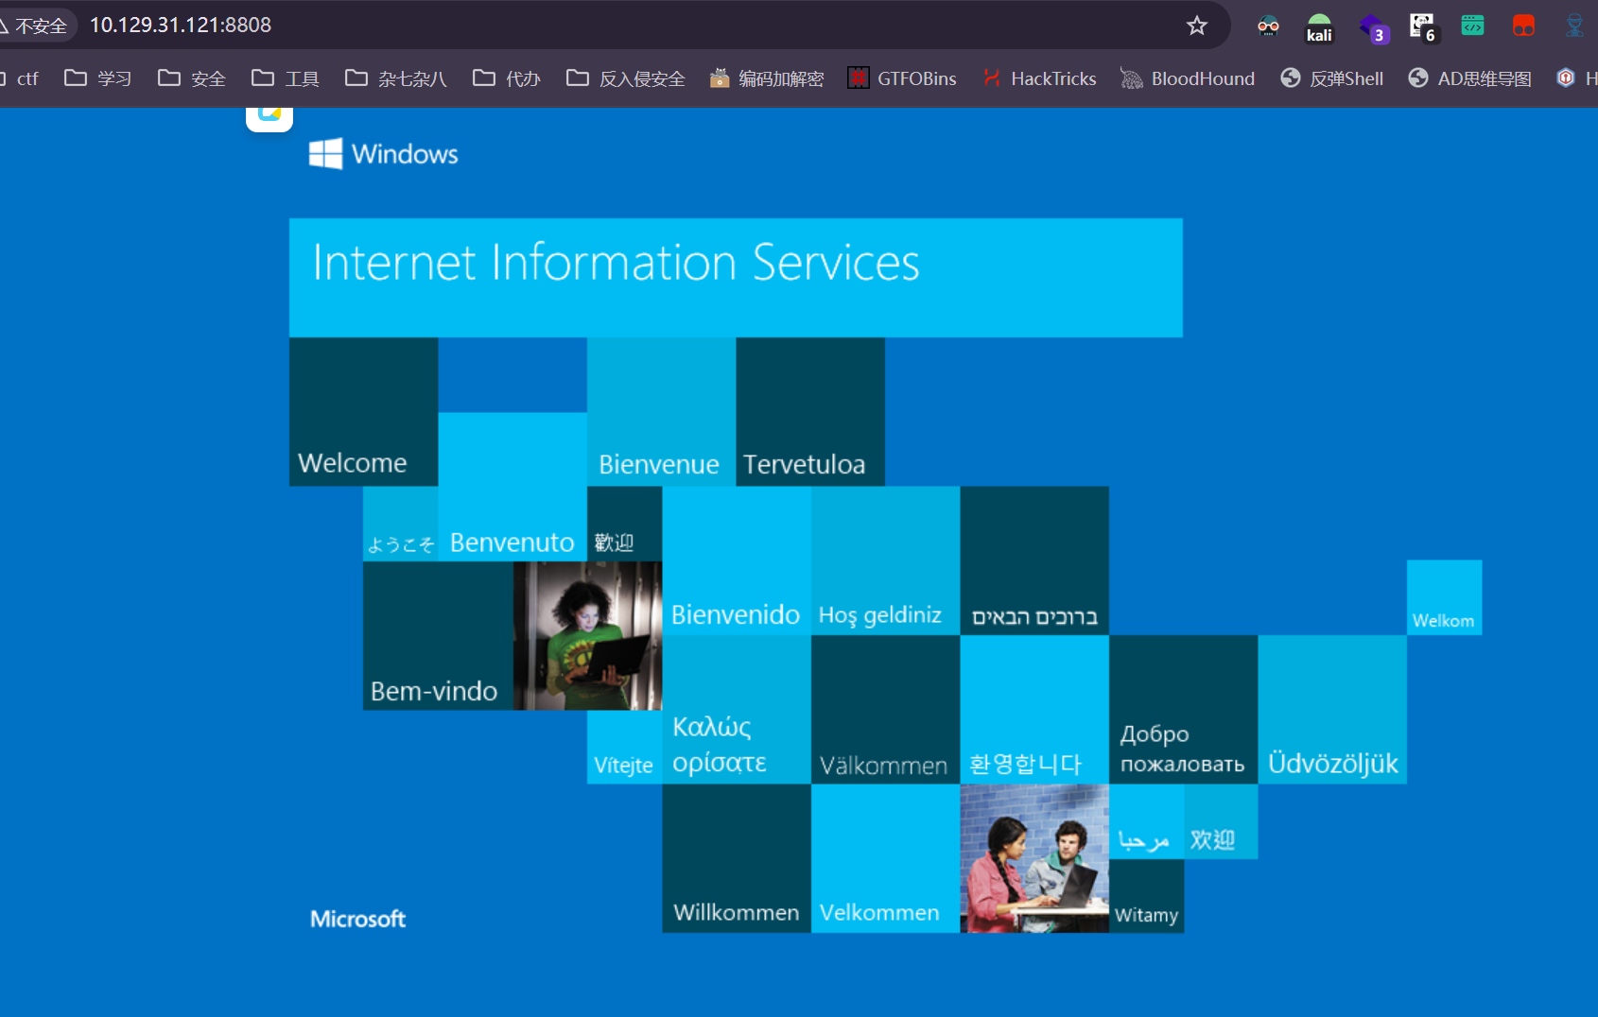Expand the 学习 bookmark folder
1598x1017 pixels.
(x=98, y=78)
